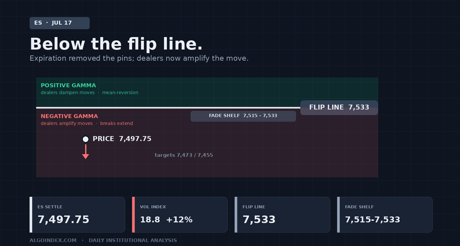
Task: Click "dealers amplify moves · breaks extend" text
Action: tap(87, 123)
